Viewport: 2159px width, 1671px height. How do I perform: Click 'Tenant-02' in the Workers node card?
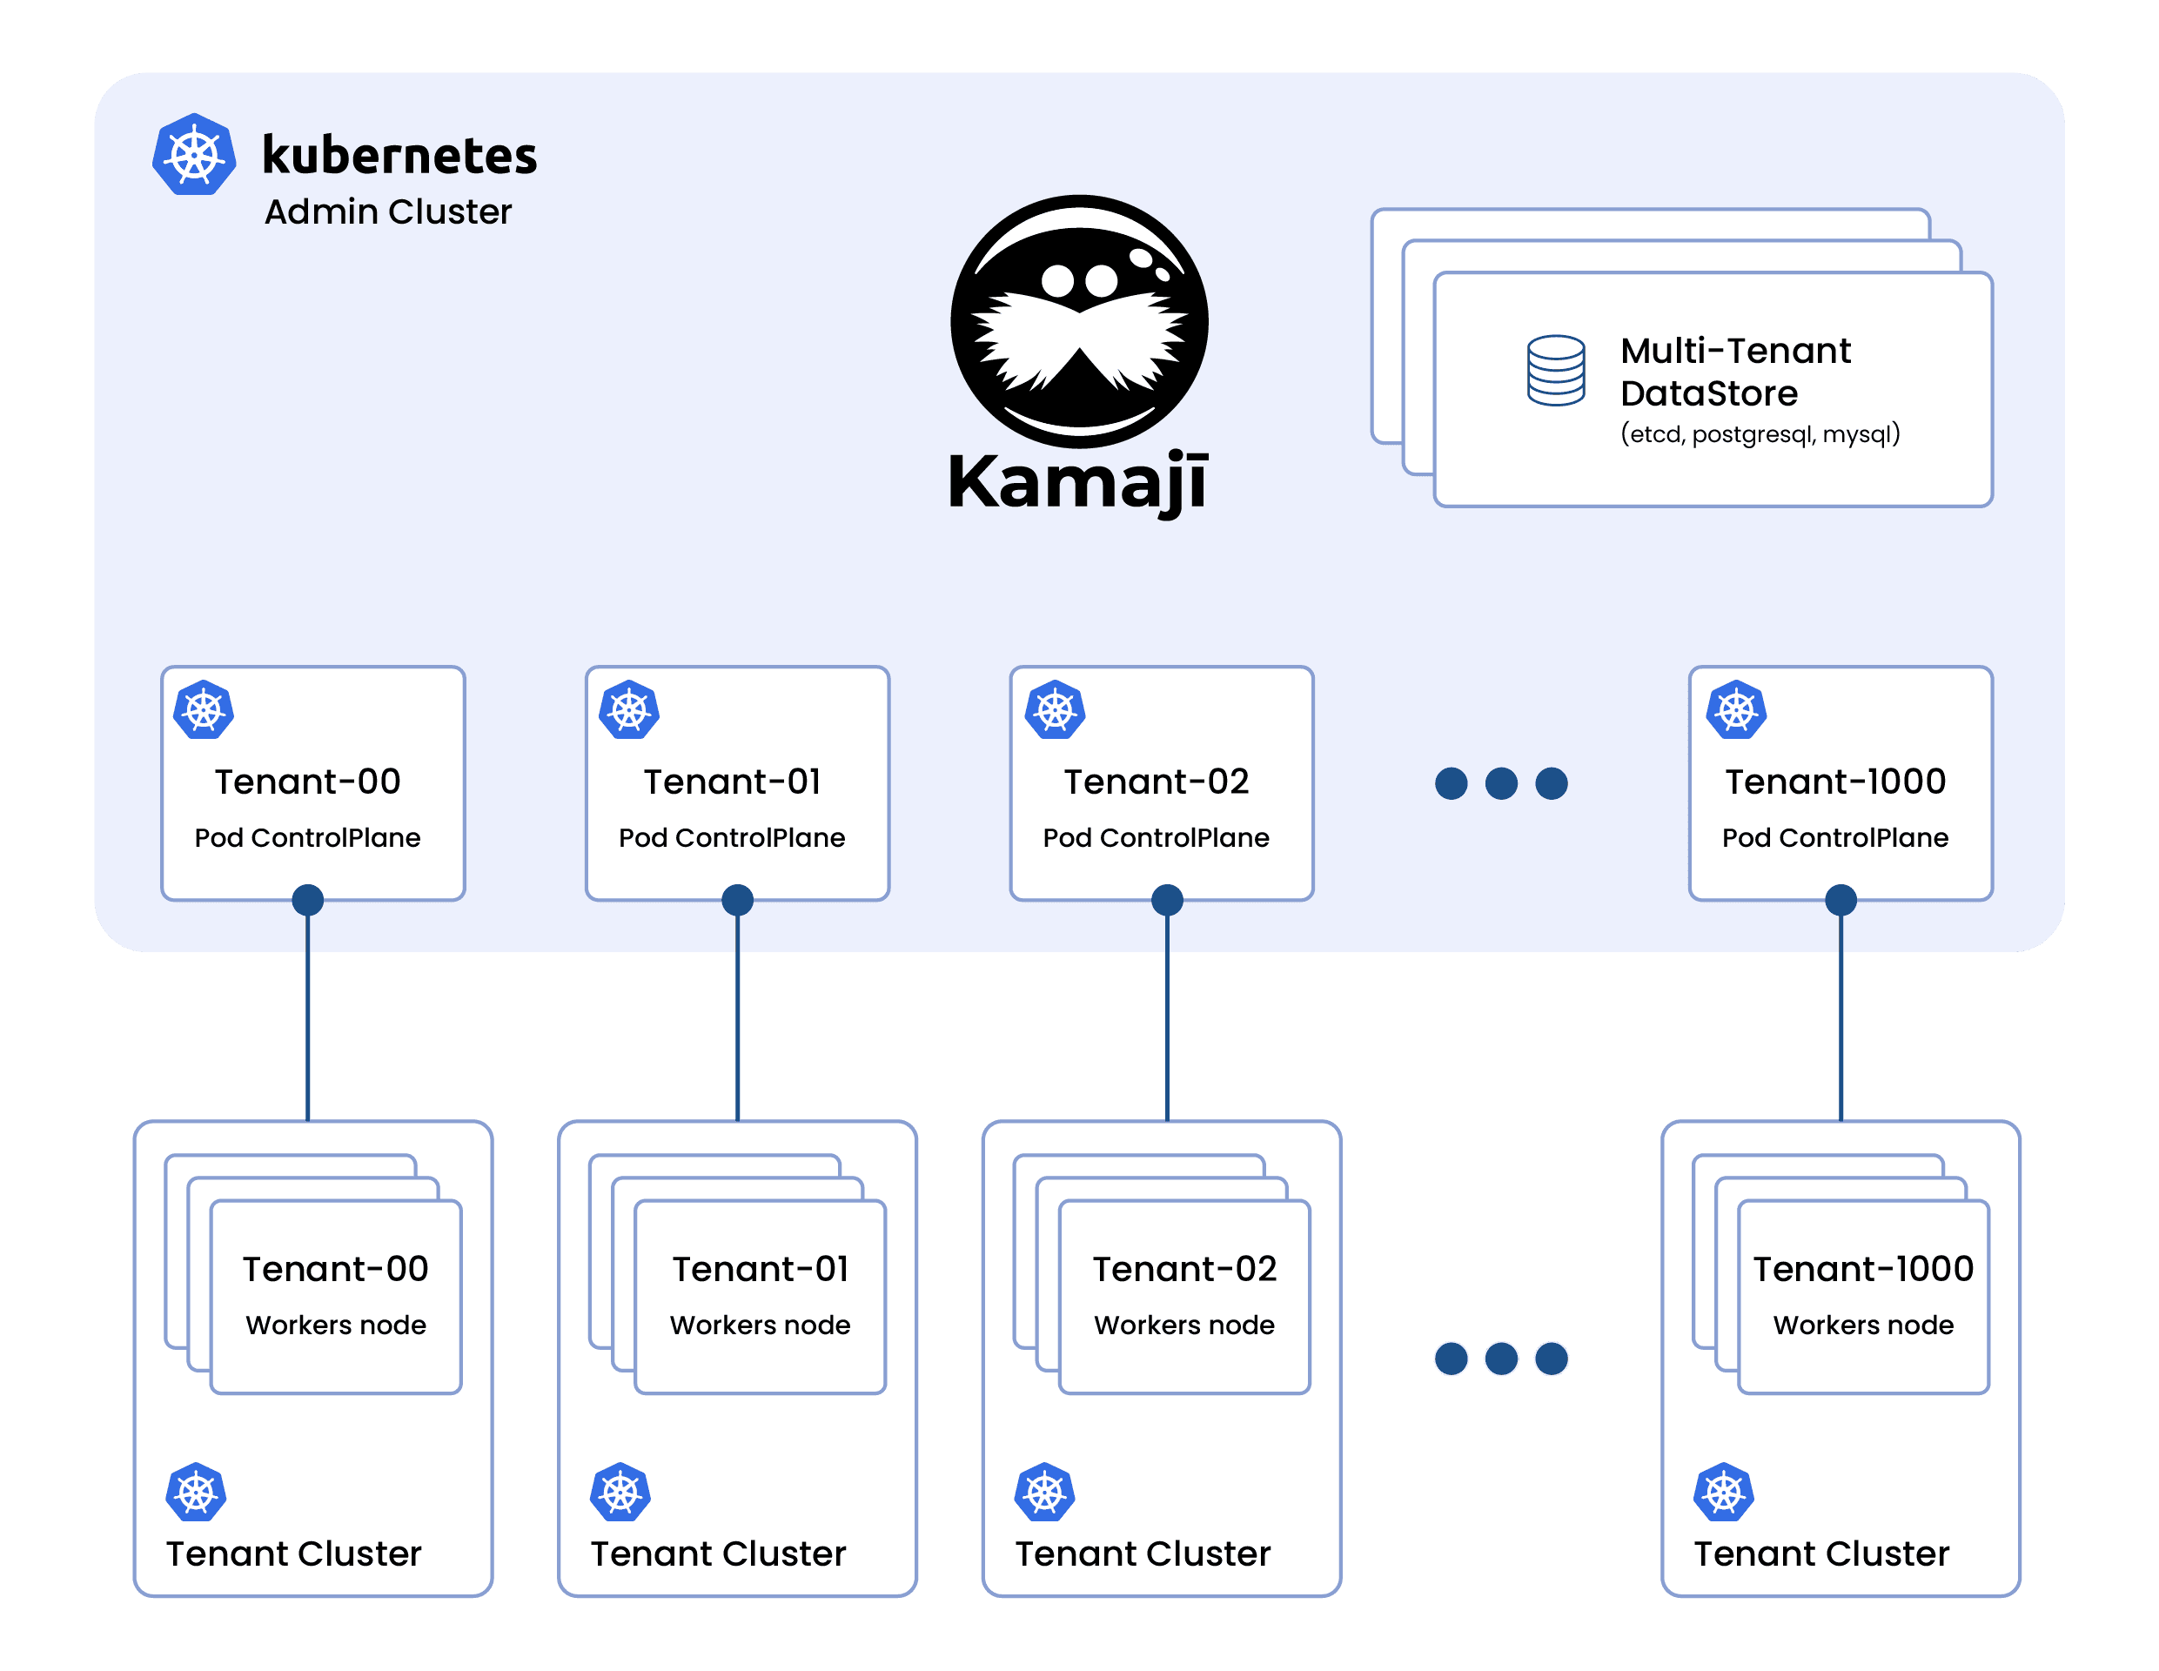click(1185, 1270)
